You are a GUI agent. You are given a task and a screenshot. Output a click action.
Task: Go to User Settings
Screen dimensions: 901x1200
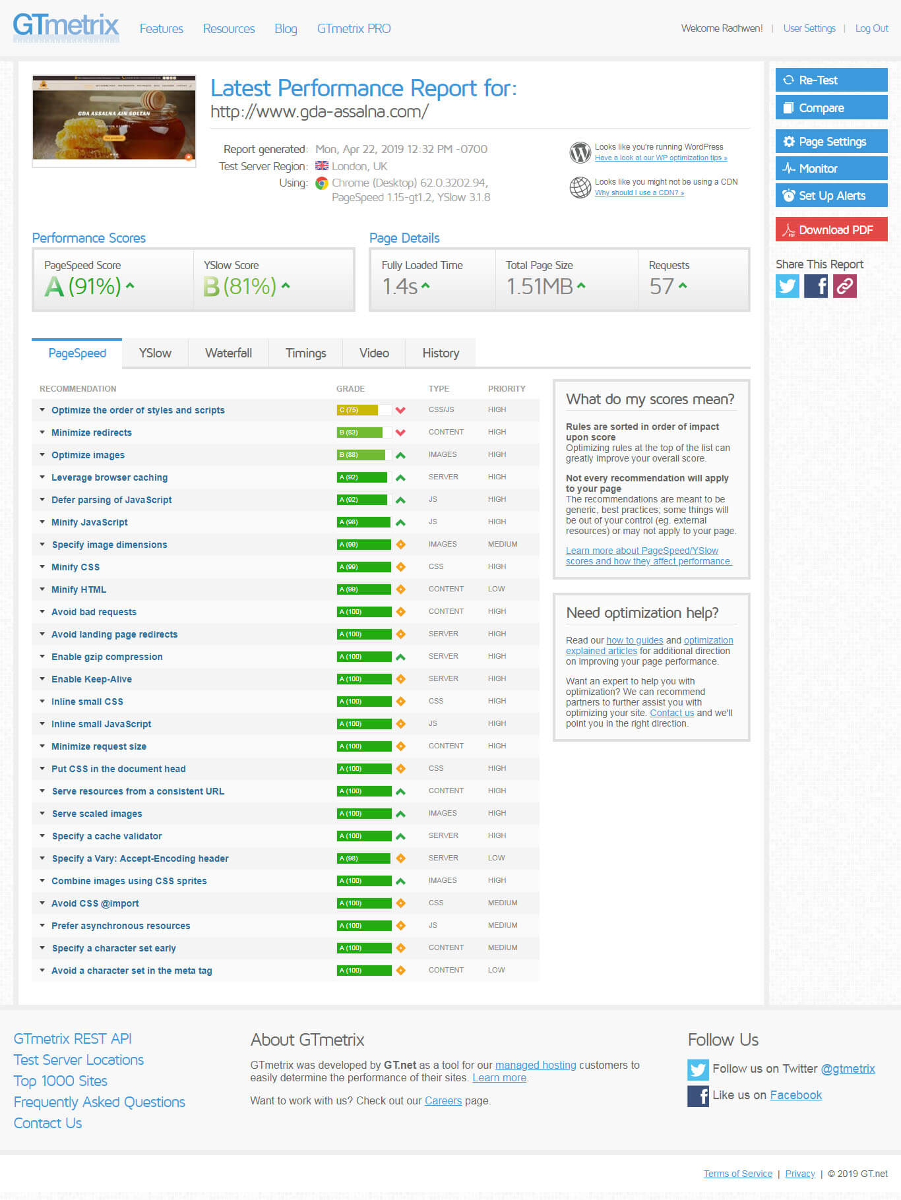tap(809, 28)
